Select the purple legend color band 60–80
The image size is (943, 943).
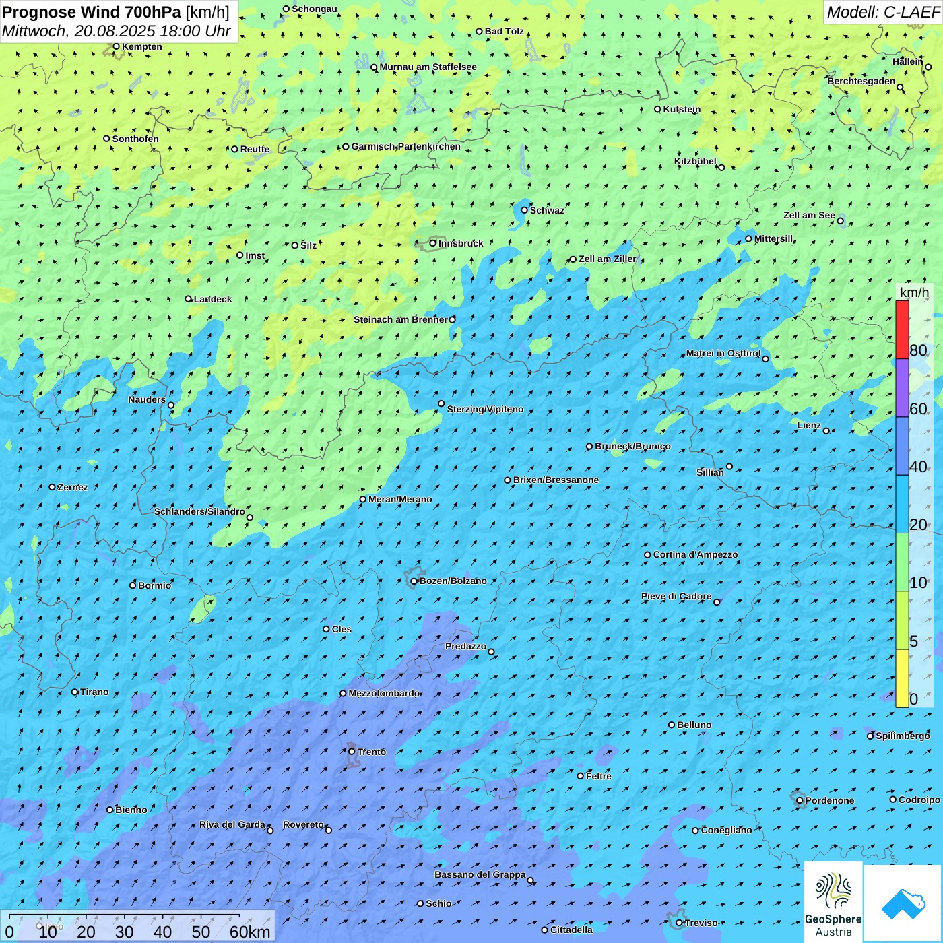[902, 388]
